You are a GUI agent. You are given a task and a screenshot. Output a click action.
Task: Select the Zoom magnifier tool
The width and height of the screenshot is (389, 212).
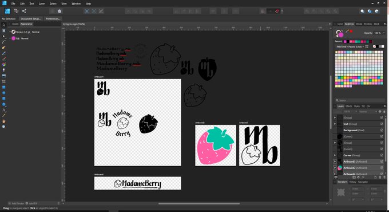point(4,127)
